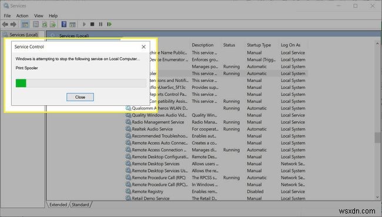Click the 'Creates a co..' description cell
382x217 pixels.
204,143
